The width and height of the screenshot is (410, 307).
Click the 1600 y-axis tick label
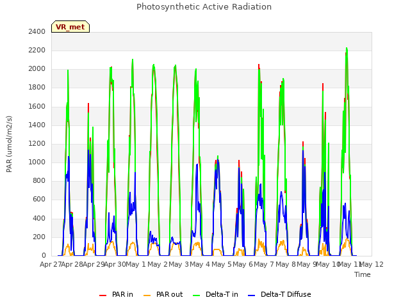37,107
